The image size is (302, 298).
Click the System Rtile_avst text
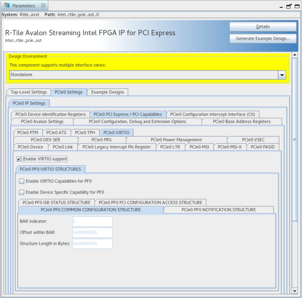(20, 15)
